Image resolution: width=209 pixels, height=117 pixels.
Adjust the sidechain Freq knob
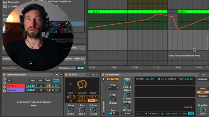coord(113,99)
